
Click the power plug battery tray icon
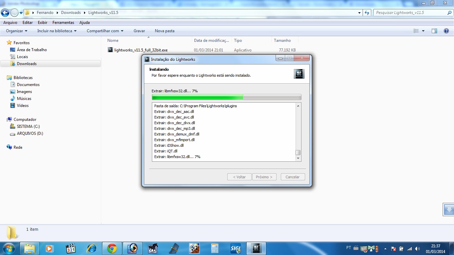[401, 248]
